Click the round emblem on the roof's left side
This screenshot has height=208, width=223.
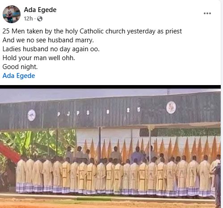[32, 115]
